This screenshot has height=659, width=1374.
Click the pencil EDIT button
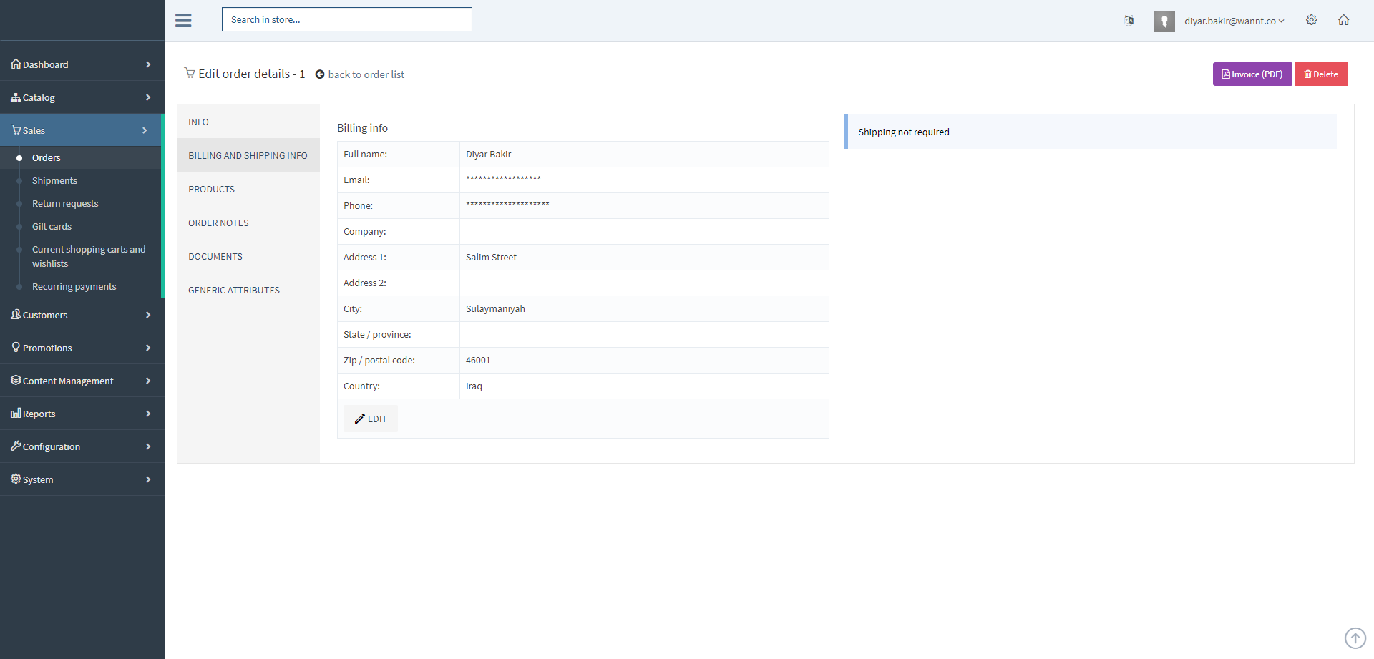click(371, 419)
